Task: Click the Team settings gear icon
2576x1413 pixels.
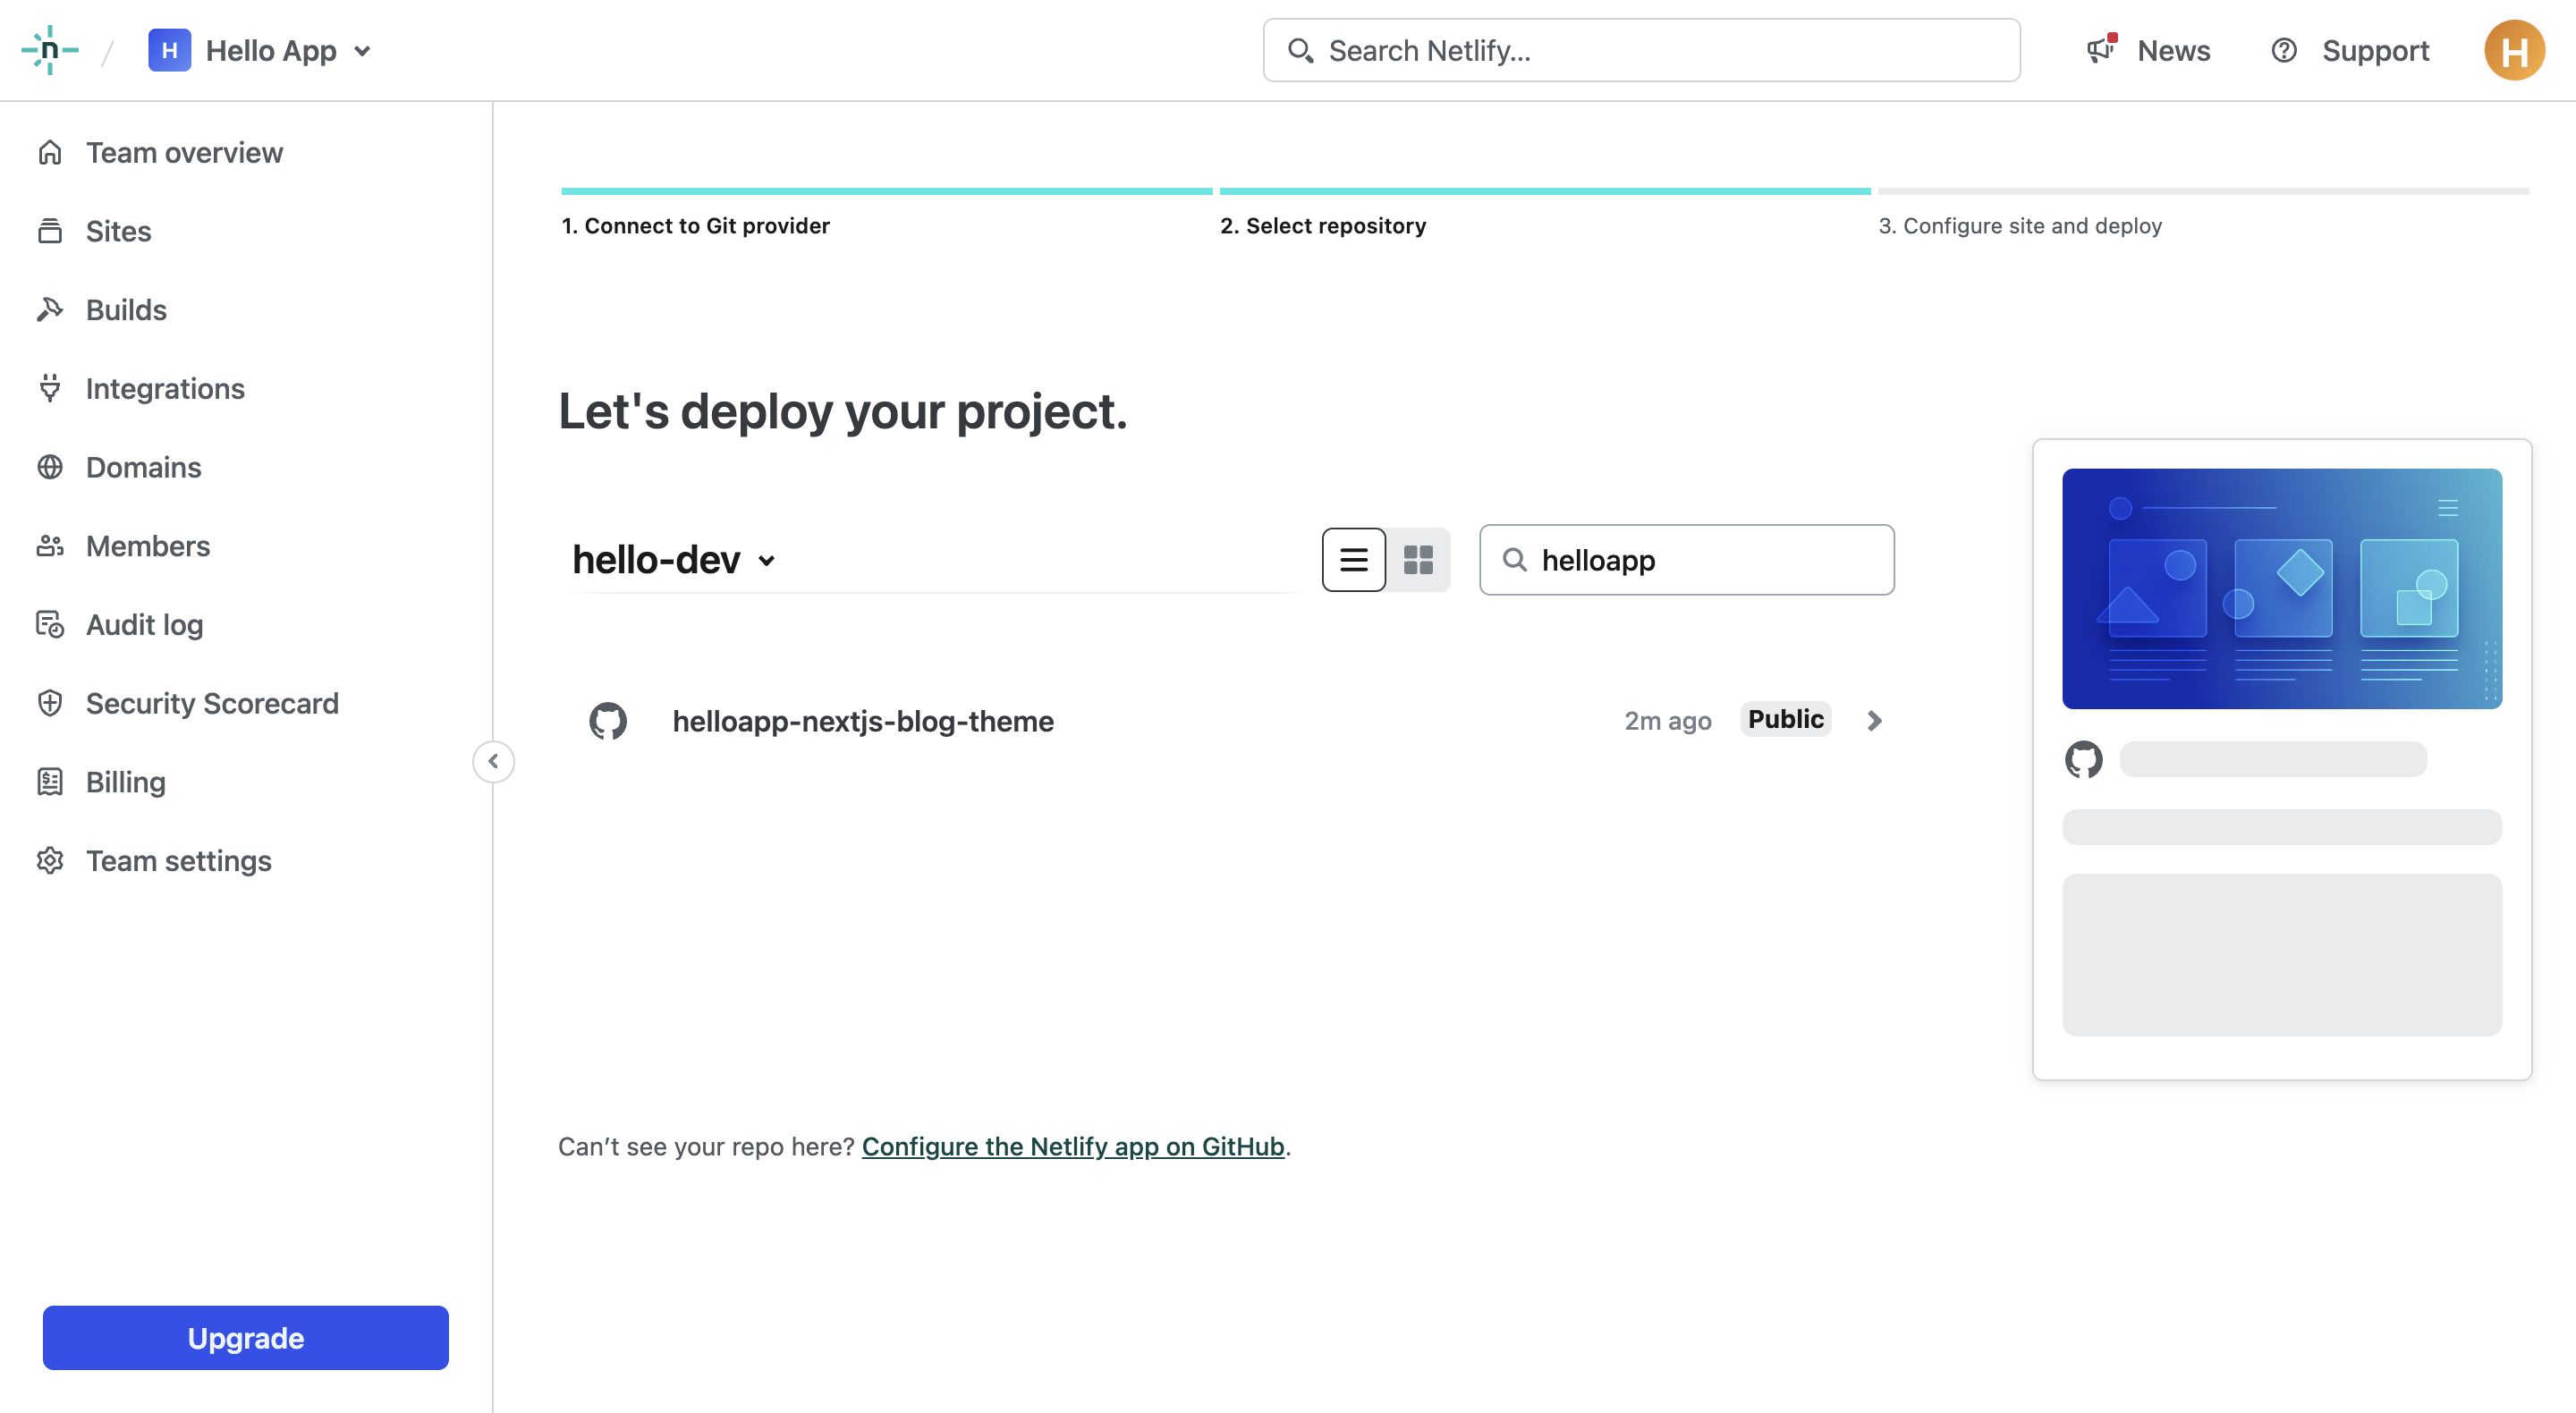Action: point(50,860)
